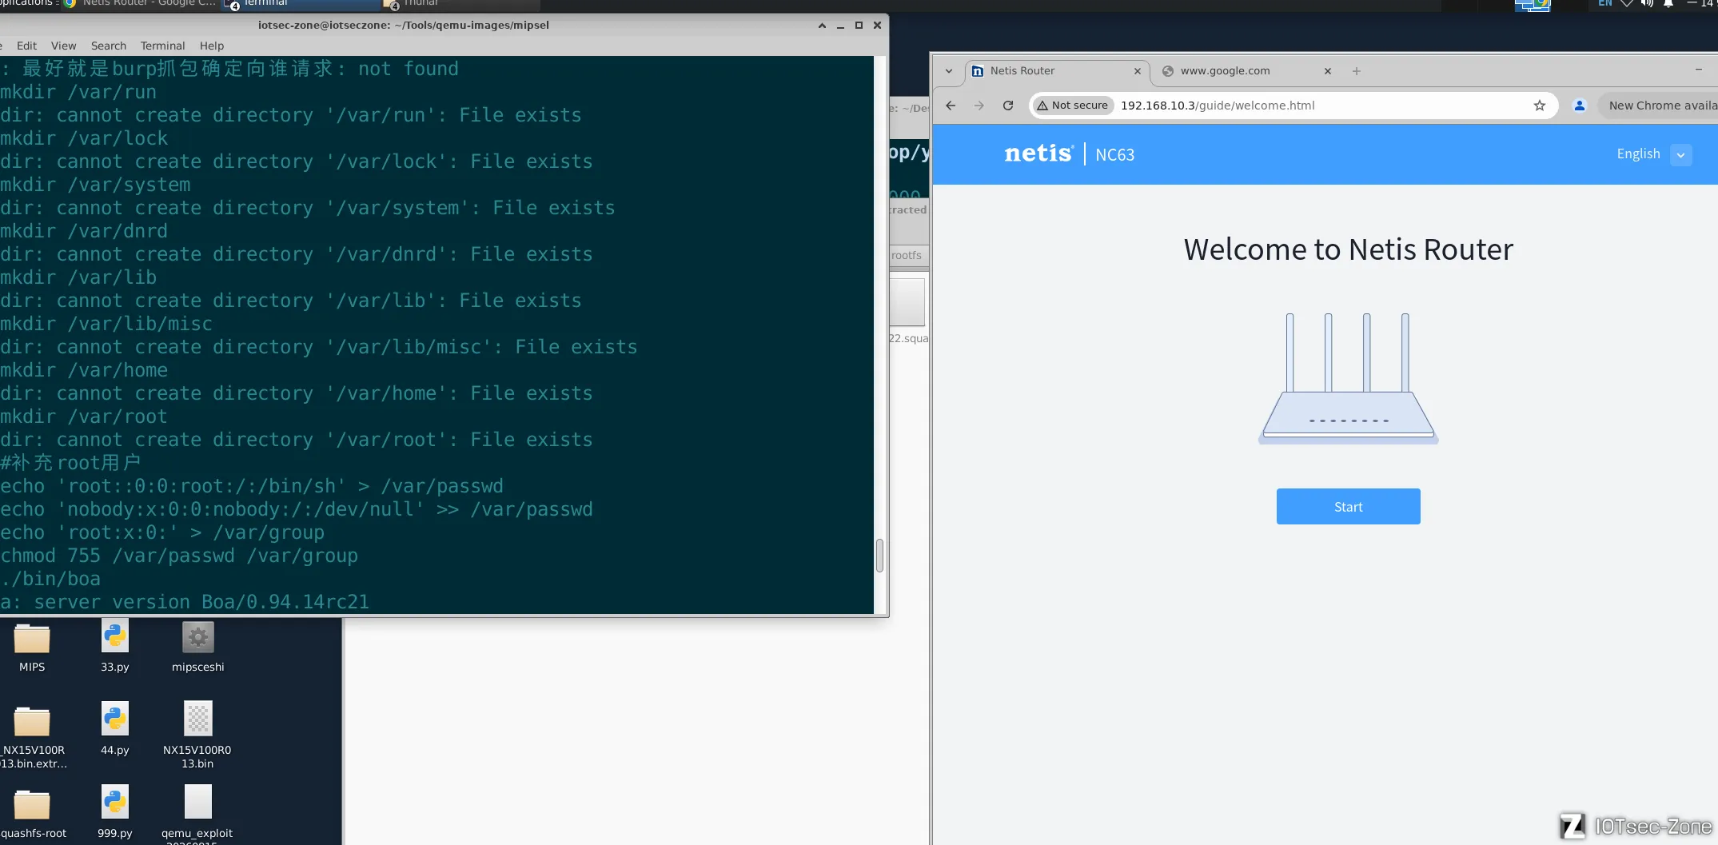Click the 'server version Boa/0.94.14rc21' line
The image size is (1718, 845).
point(201,602)
